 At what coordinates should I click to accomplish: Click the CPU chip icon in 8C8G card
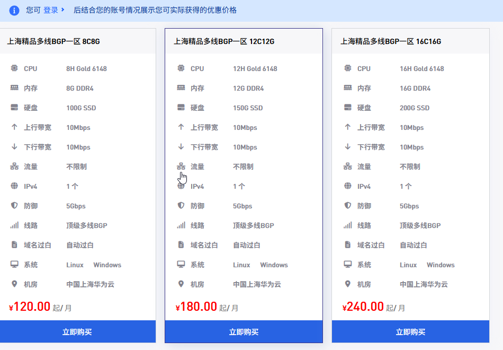[x=14, y=68]
